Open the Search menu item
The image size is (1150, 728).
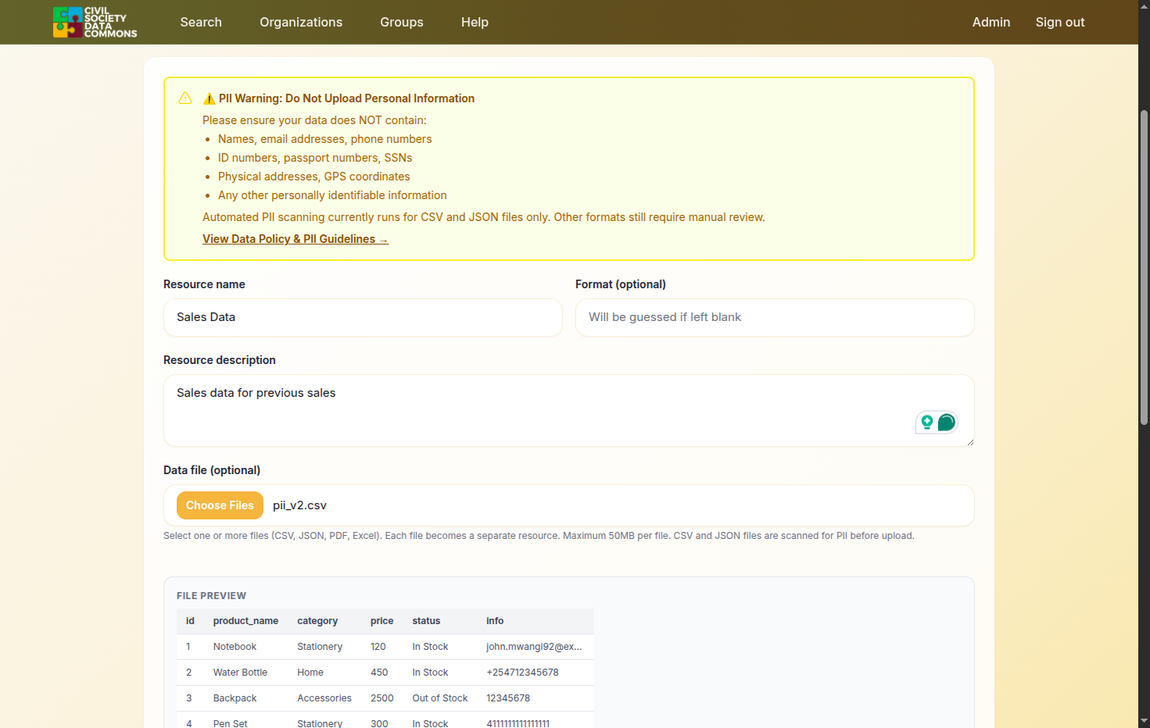coord(201,22)
